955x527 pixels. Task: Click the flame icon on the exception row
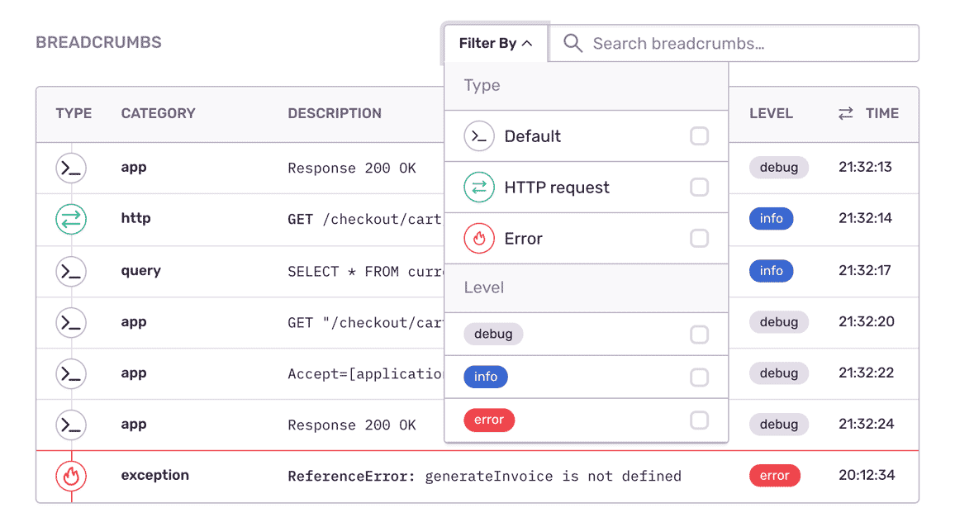point(71,476)
